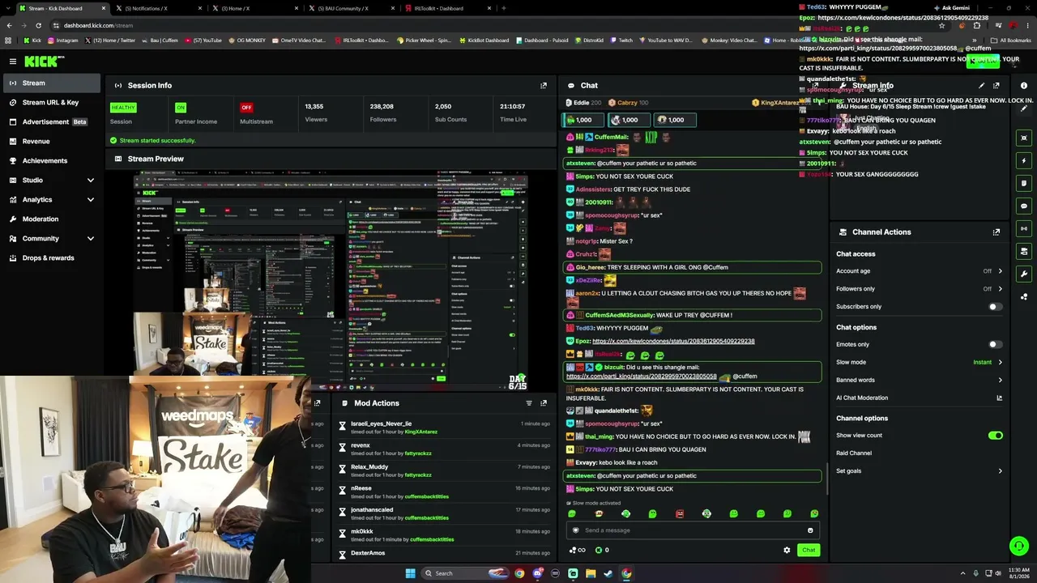Open the Kick sidebar hamburger menu
Image resolution: width=1037 pixels, height=583 pixels.
pyautogui.click(x=13, y=62)
